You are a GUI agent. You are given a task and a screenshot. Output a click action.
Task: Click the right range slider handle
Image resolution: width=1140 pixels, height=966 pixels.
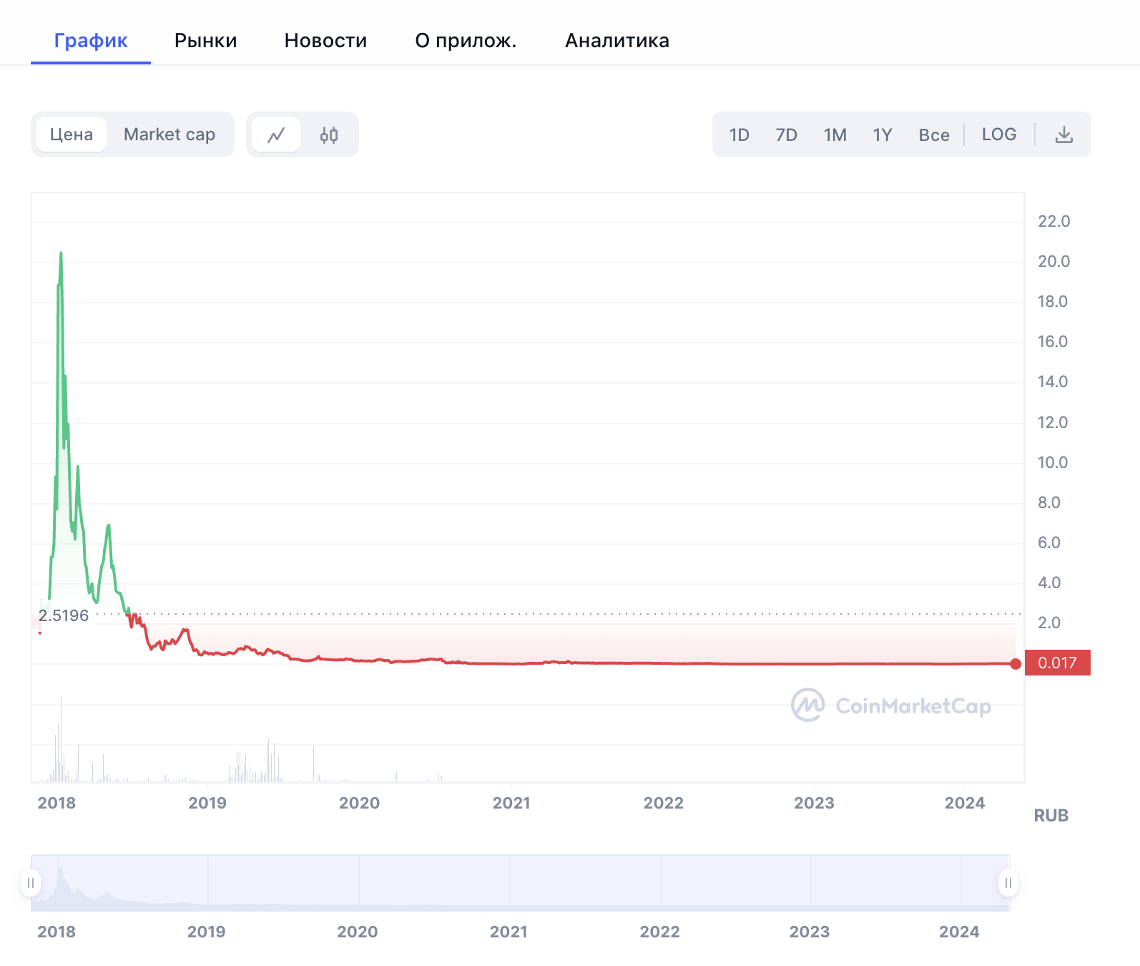(x=1008, y=883)
